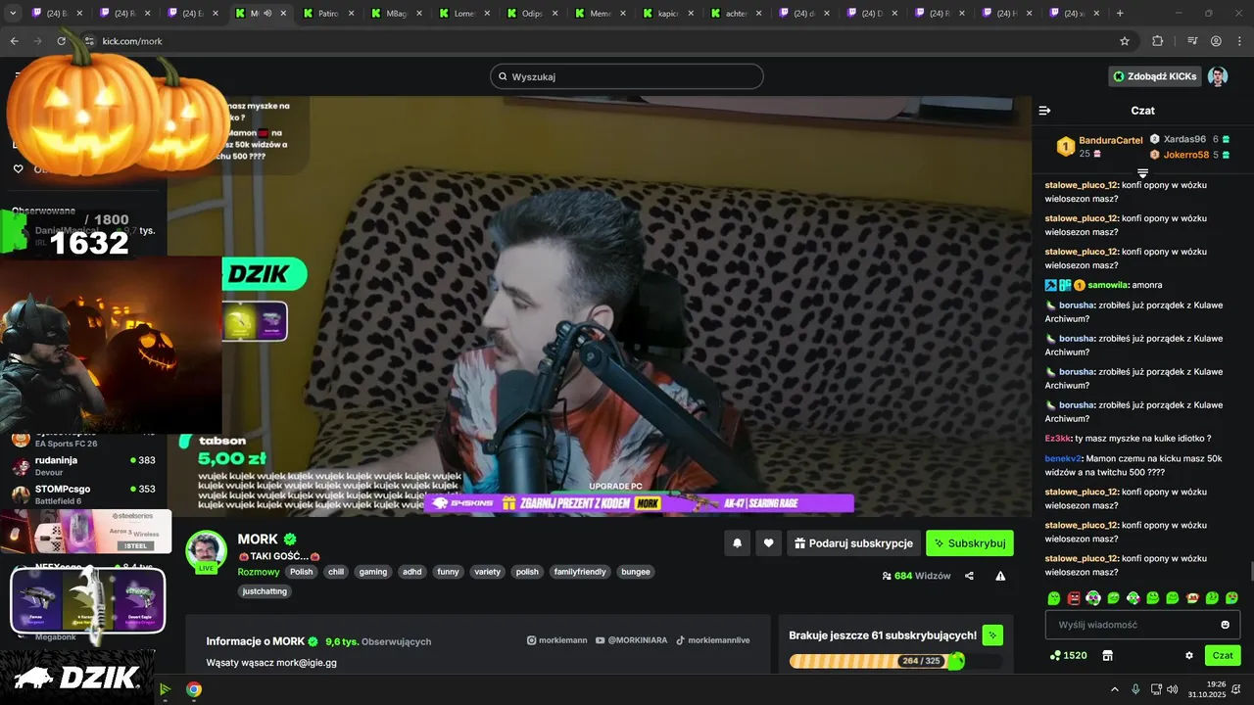Click the username Ez3kk in chat
This screenshot has width=1254, height=705.
pyautogui.click(x=1058, y=439)
